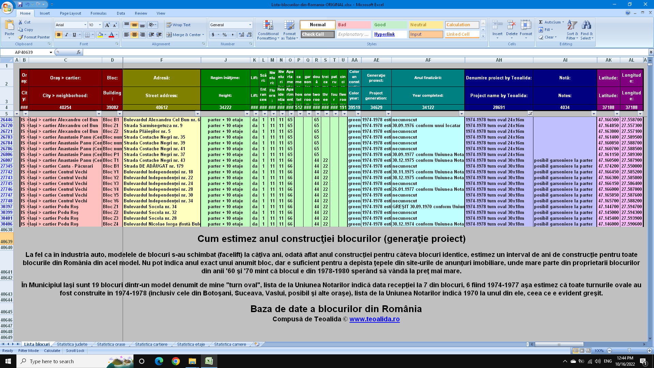Click the Save icon in quick access toolbar
Viewport: 654px width, 368px height.
(20, 4)
